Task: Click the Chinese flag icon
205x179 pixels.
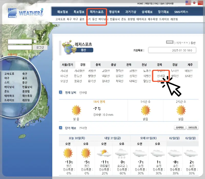Action: 200,3
